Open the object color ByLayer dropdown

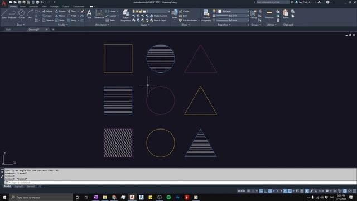(233, 11)
